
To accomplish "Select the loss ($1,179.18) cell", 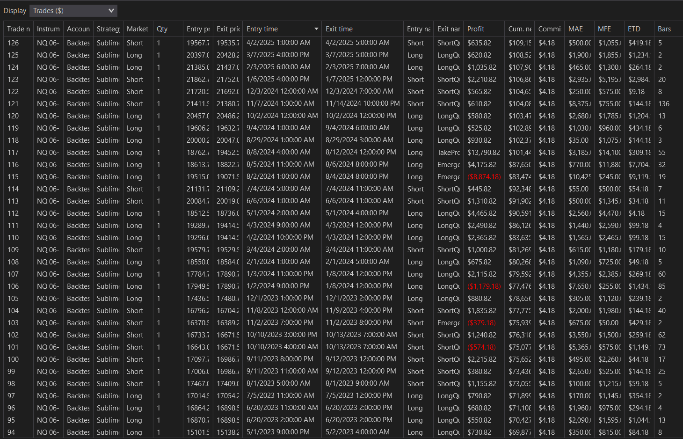I will [484, 286].
